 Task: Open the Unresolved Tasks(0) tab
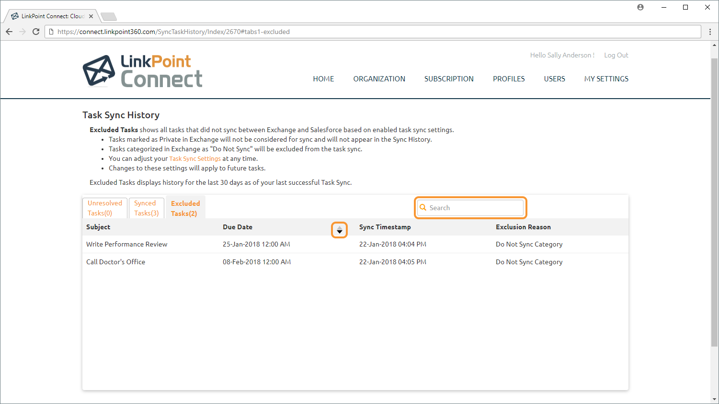[105, 208]
